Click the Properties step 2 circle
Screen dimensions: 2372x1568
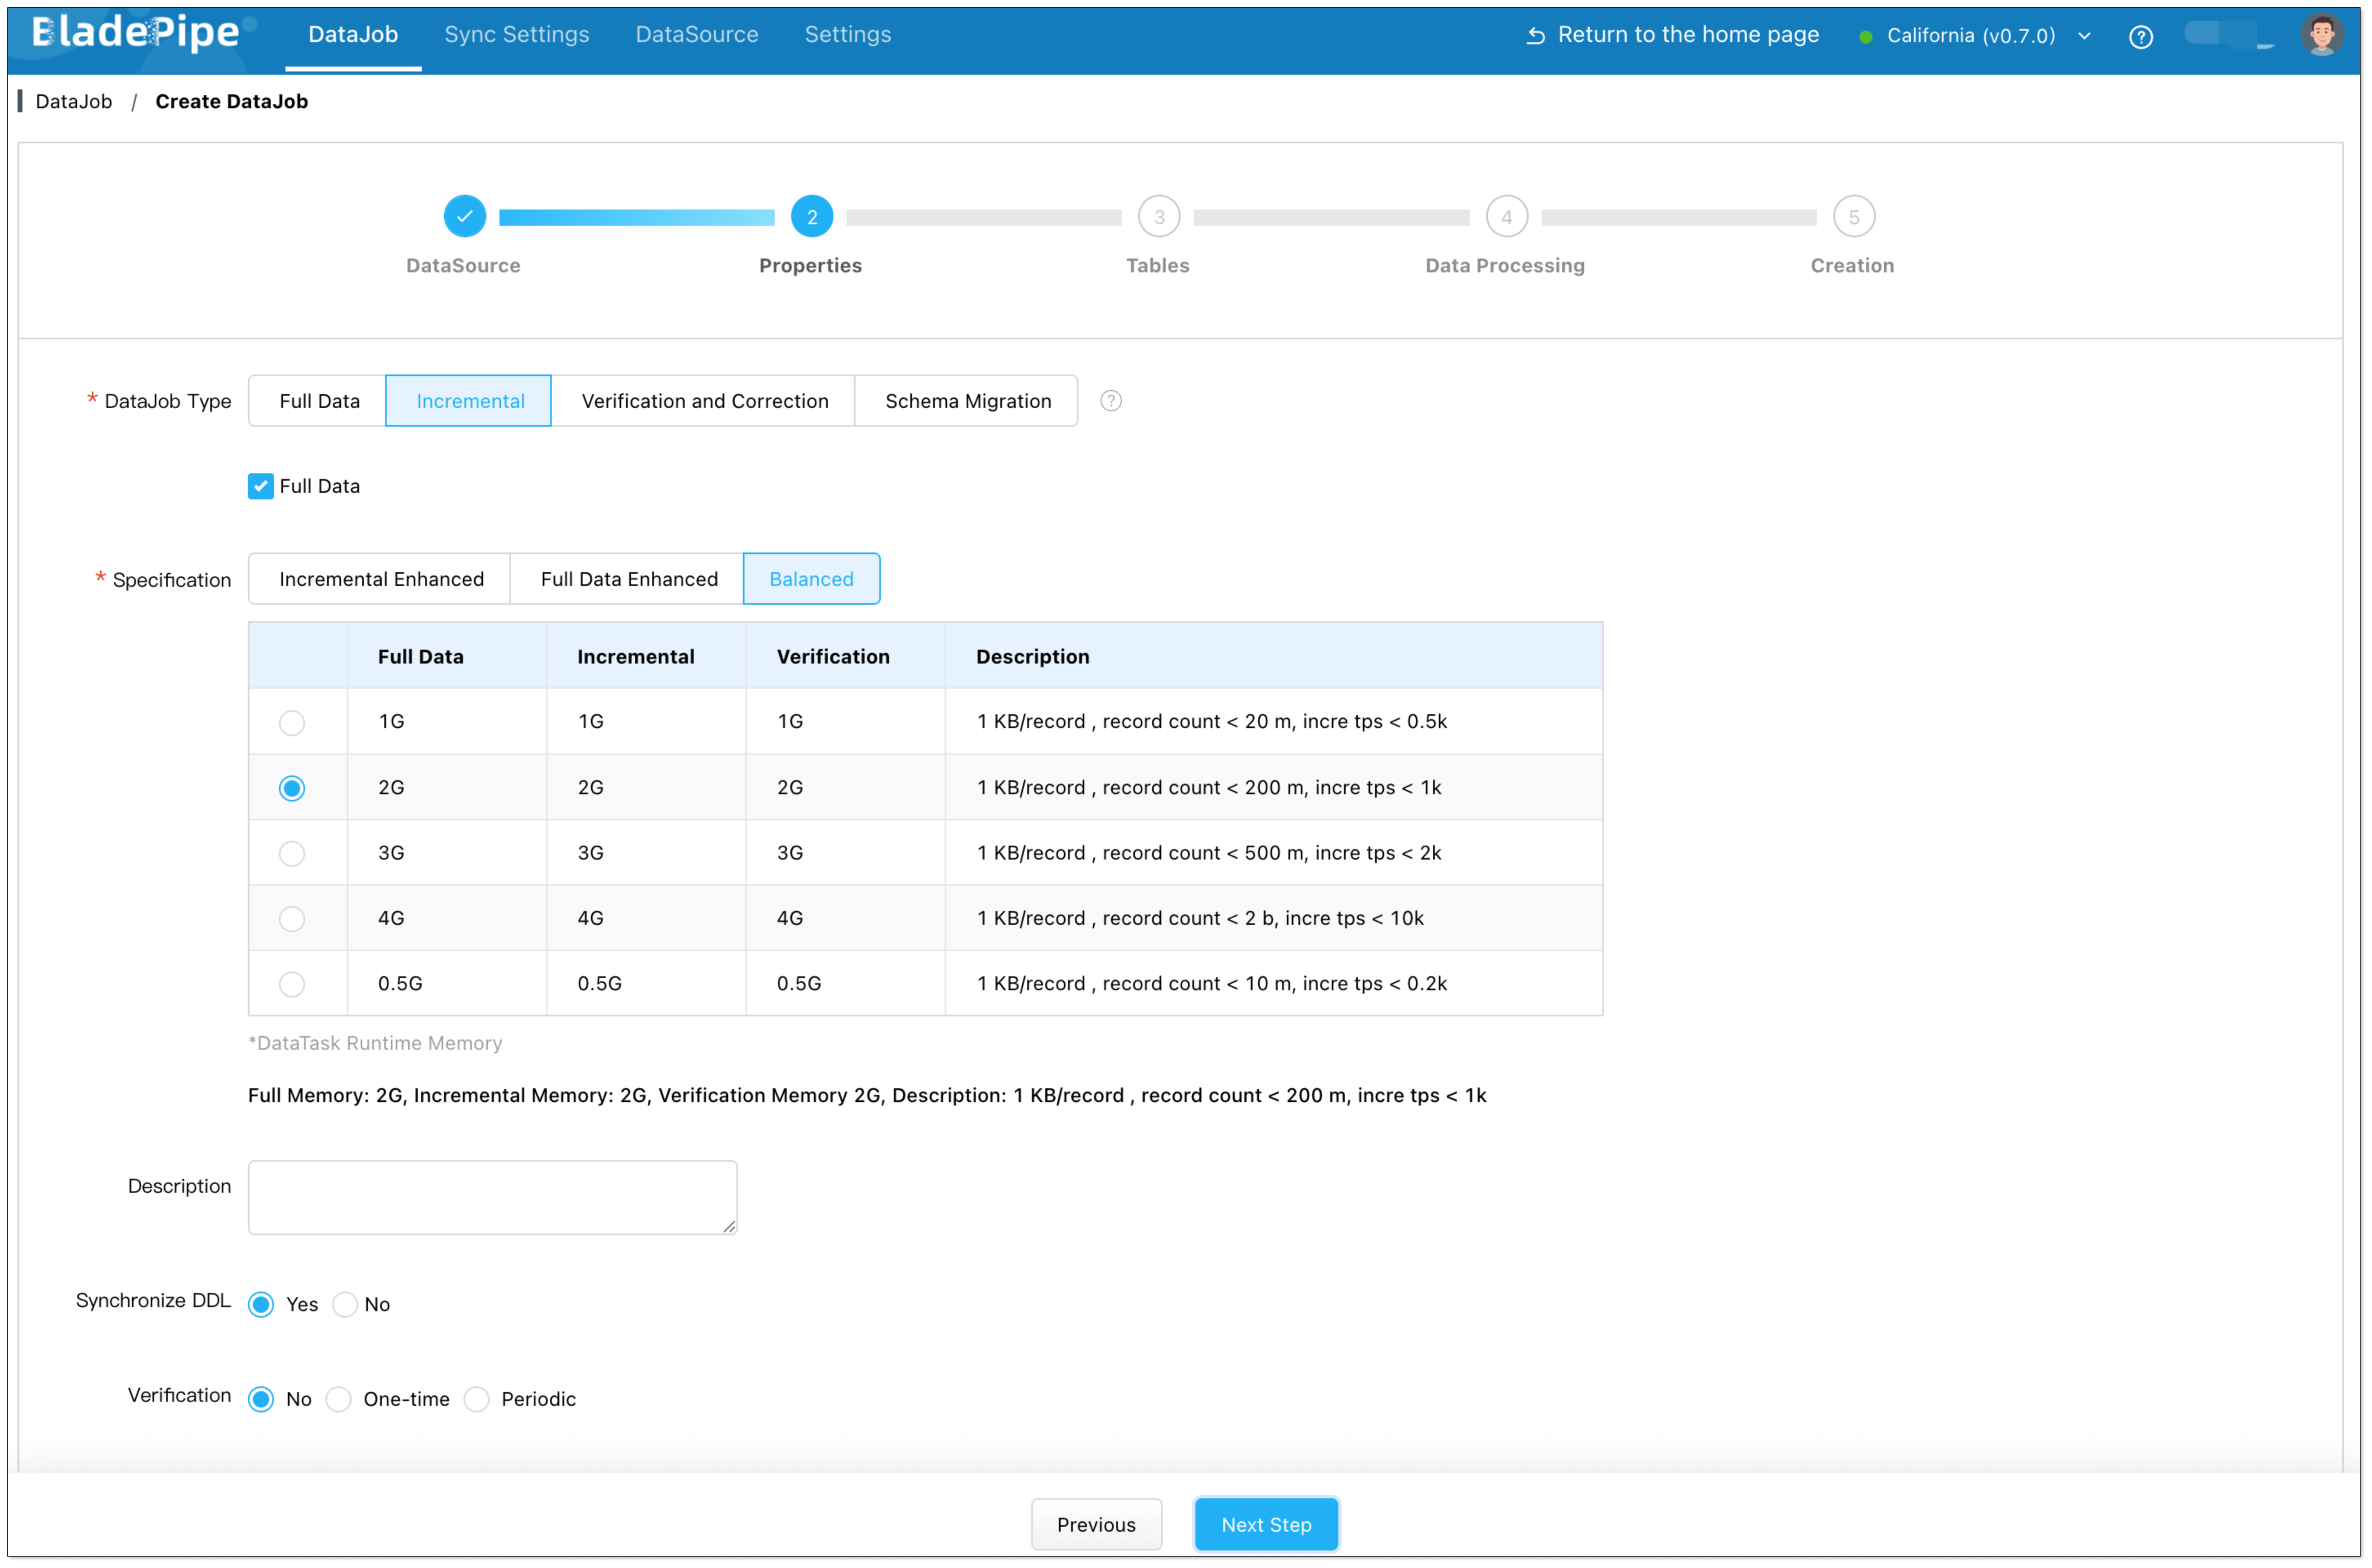811,216
